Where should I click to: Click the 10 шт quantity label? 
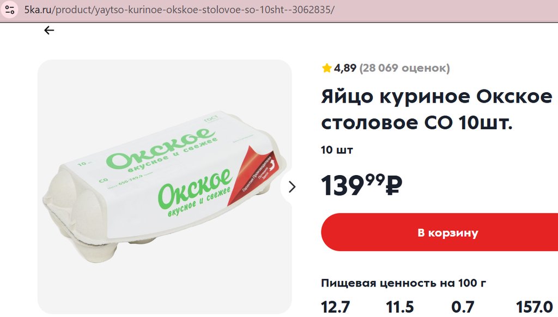(x=337, y=150)
